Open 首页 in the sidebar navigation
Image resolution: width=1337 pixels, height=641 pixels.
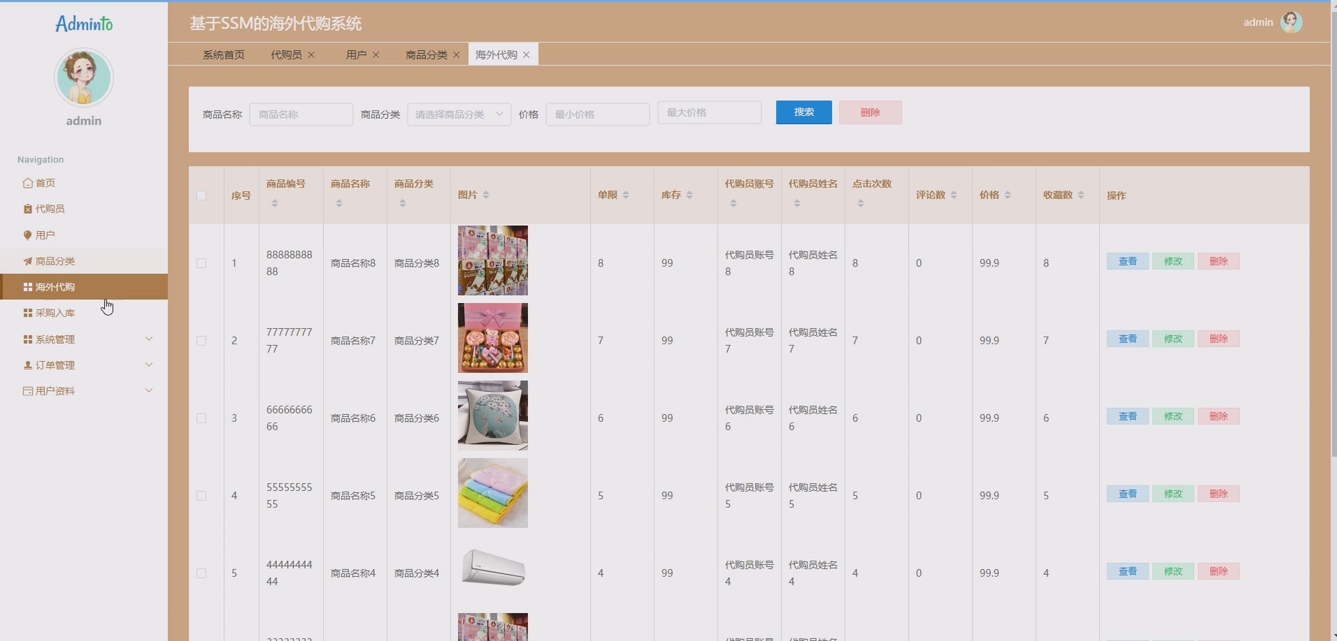tap(84, 183)
